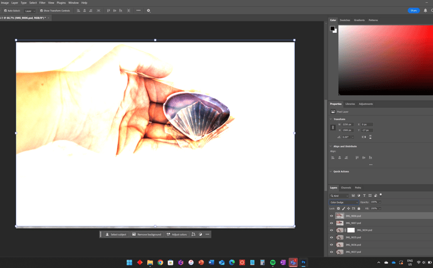Open the options bar gear settings
The width and height of the screenshot is (433, 268).
148,11
